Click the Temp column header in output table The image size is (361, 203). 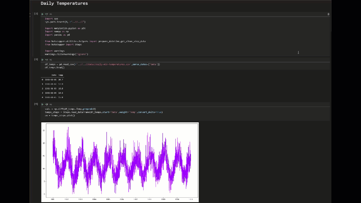pyautogui.click(x=61, y=75)
